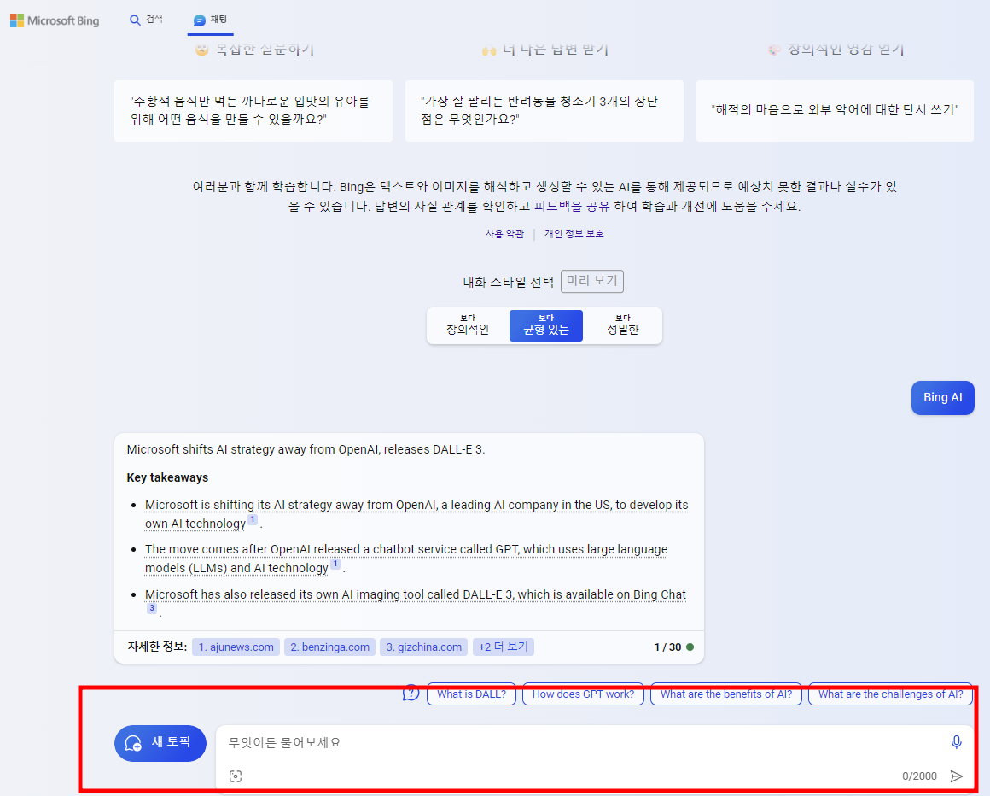The height and width of the screenshot is (796, 990).
Task: Start a new topic with 새 토픽
Action: coord(160,743)
